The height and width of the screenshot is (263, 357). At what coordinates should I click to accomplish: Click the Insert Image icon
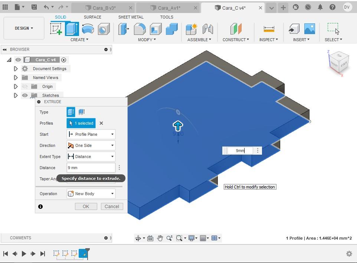[309, 29]
